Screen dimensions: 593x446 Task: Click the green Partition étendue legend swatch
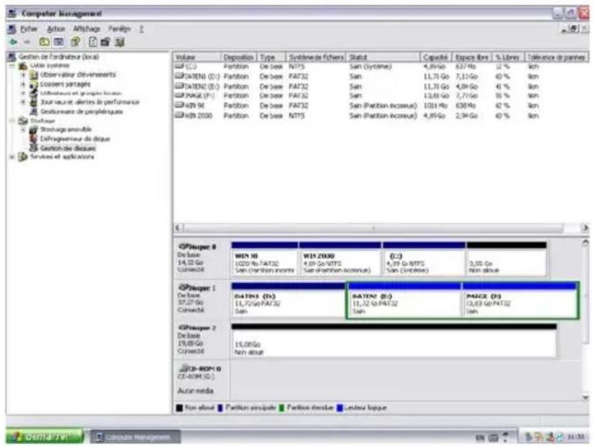coord(281,408)
